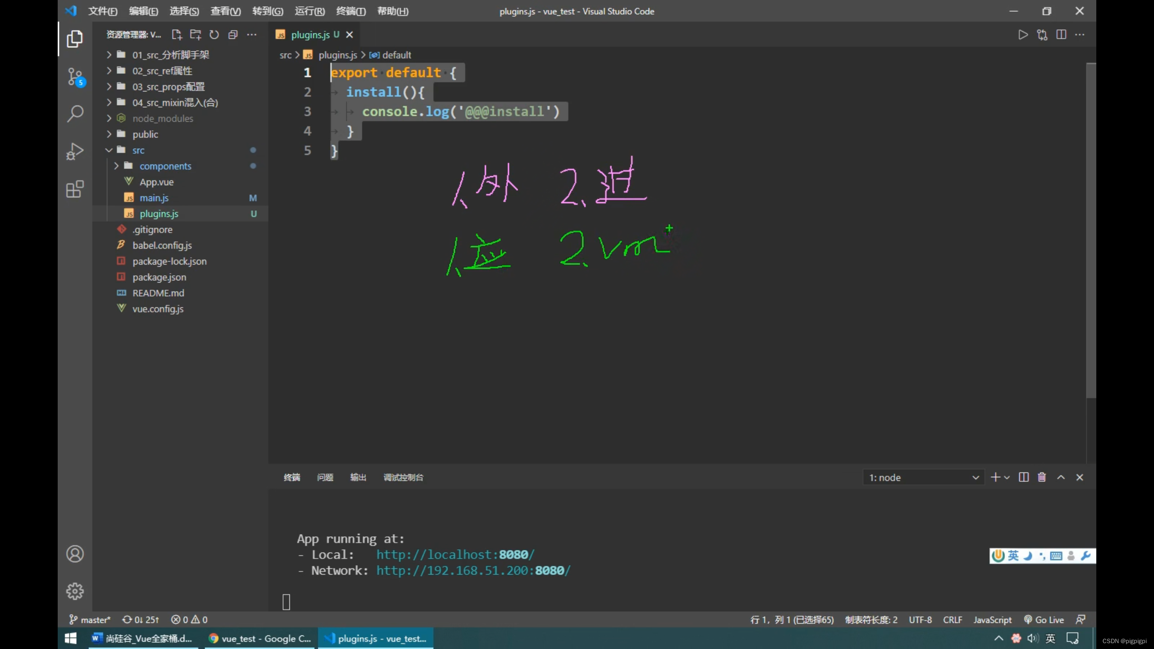Open 运行(R) menu
This screenshot has height=649, width=1154.
[310, 11]
